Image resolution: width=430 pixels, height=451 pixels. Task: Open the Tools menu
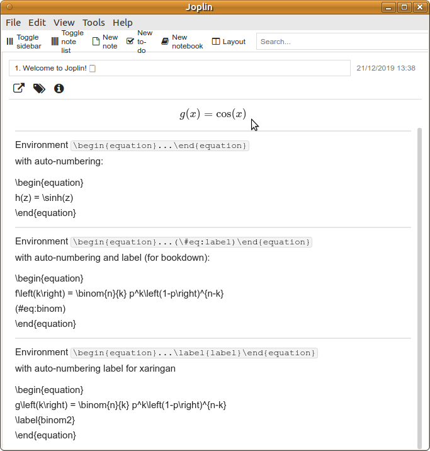(94, 23)
